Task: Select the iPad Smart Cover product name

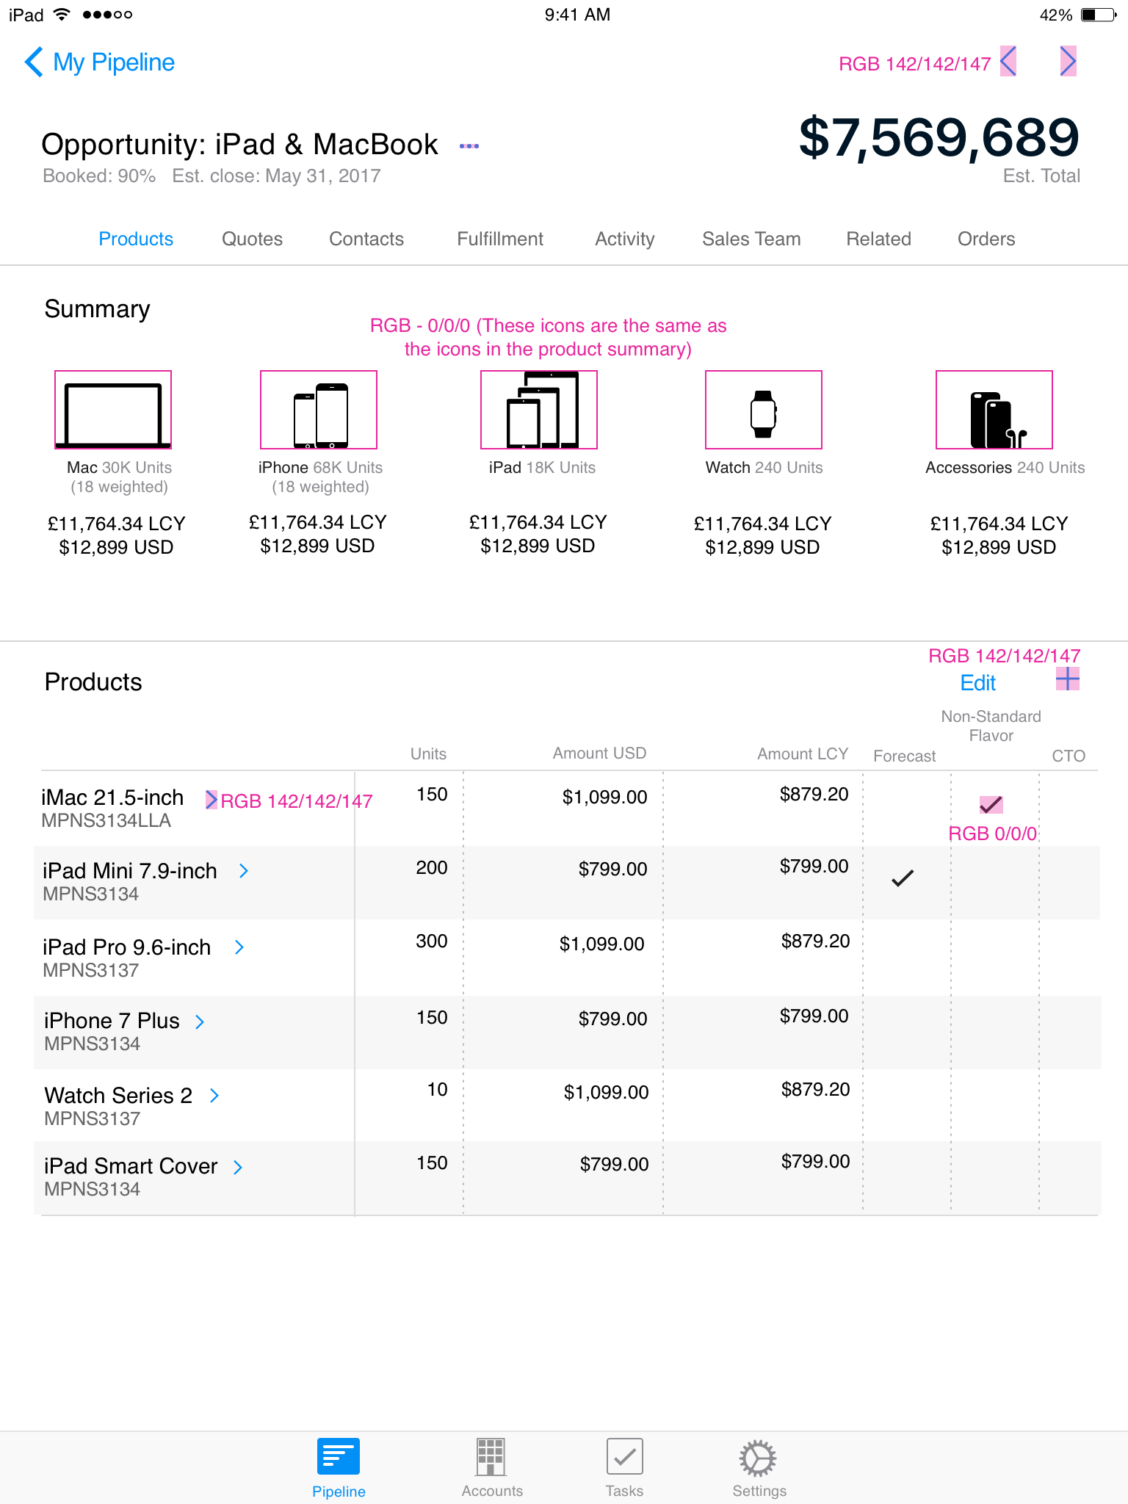Action: 131,1166
